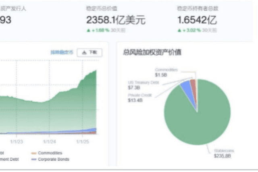258x172 pixels.
Task: Toggle the Commodities legend entry
Action: [x=47, y=153]
